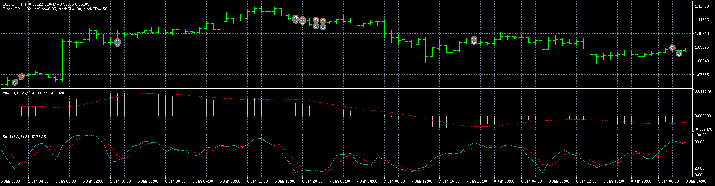Select red sell arrow near 9 Jan 00:00
This screenshot has height=186, width=715.
(x=672, y=47)
